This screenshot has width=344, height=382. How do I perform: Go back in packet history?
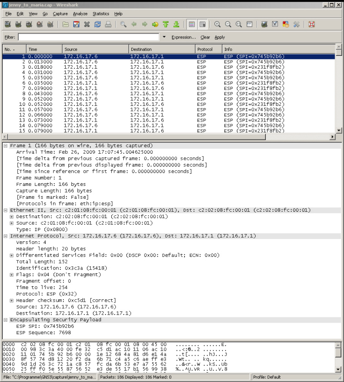point(134,24)
